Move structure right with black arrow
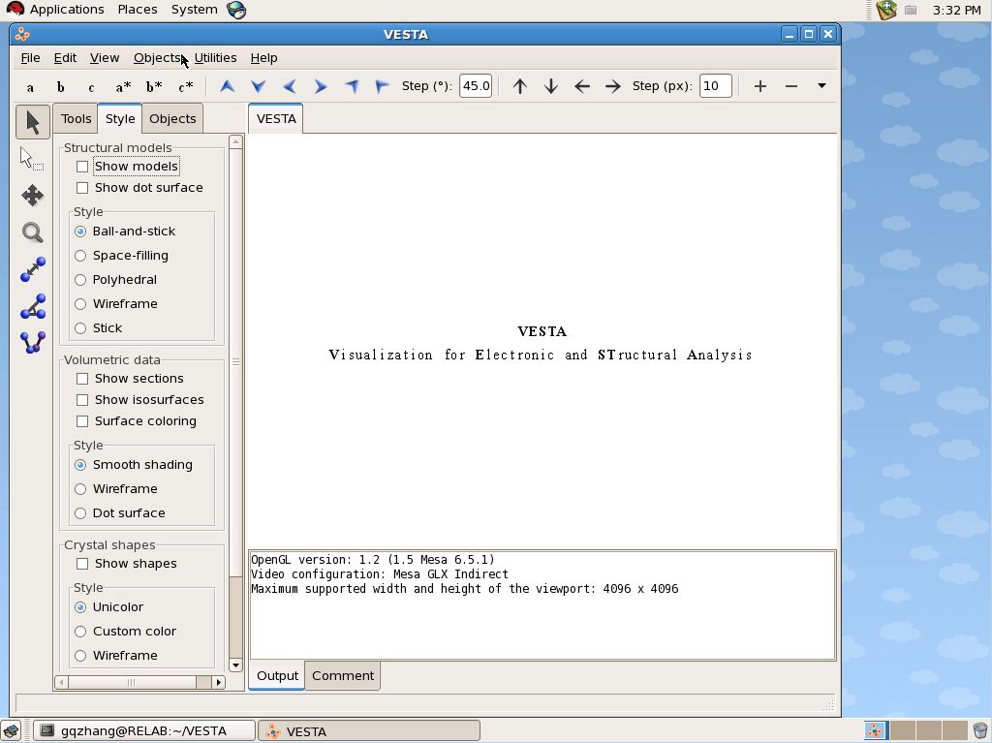Image resolution: width=992 pixels, height=743 pixels. [612, 86]
